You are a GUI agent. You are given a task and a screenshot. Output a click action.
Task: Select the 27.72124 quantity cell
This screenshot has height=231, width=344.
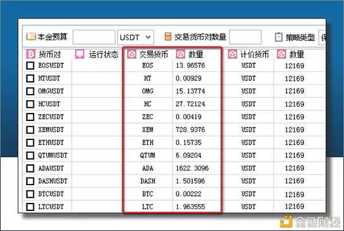(196, 104)
